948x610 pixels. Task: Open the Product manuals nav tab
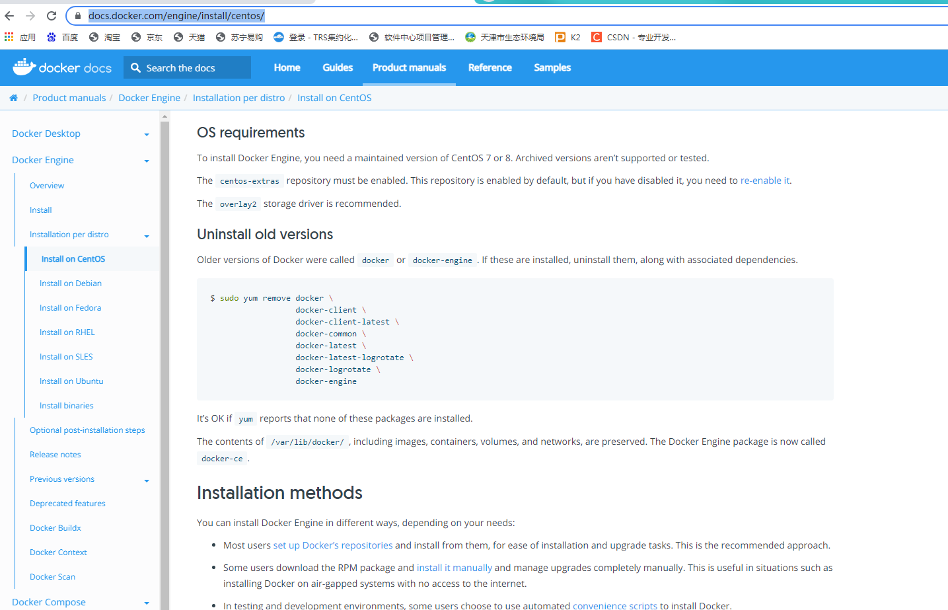coord(409,67)
